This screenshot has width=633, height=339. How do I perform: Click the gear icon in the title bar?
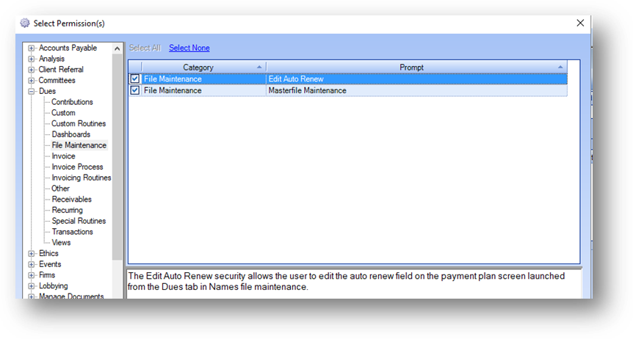point(25,23)
